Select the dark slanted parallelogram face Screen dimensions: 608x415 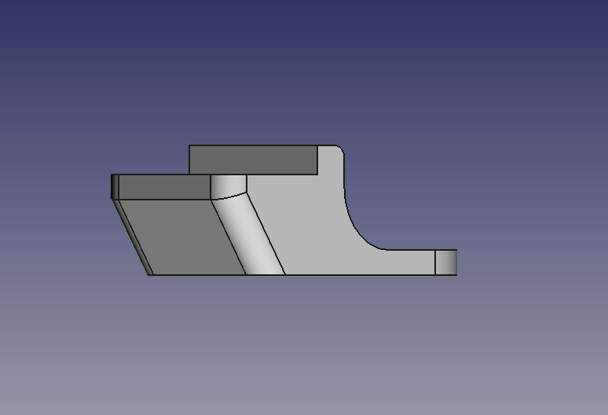click(x=182, y=237)
